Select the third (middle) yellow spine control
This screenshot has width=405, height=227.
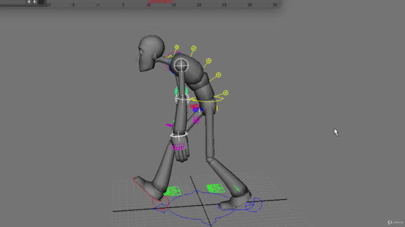pos(209,61)
